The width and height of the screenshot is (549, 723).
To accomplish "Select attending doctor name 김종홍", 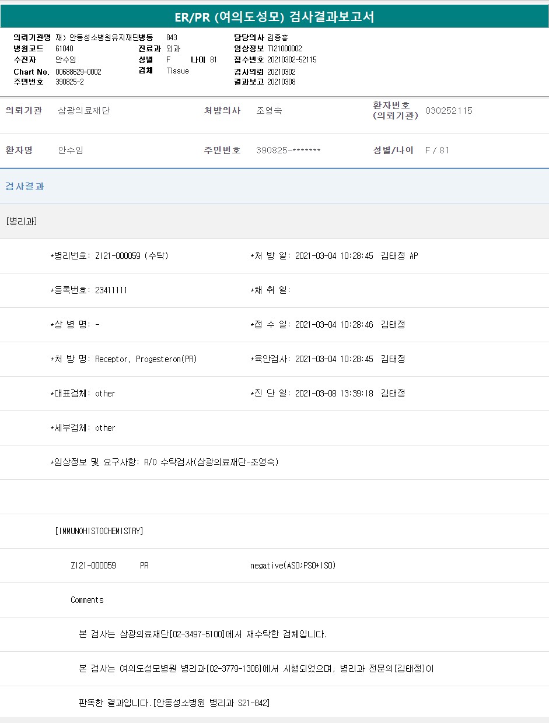I will tap(278, 37).
